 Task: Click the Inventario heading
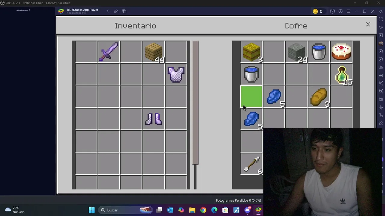135,26
